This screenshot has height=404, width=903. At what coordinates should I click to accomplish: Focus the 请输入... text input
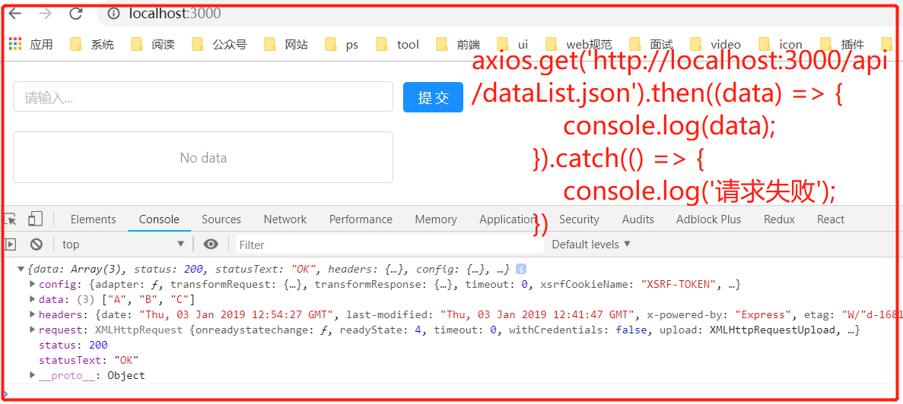(203, 96)
